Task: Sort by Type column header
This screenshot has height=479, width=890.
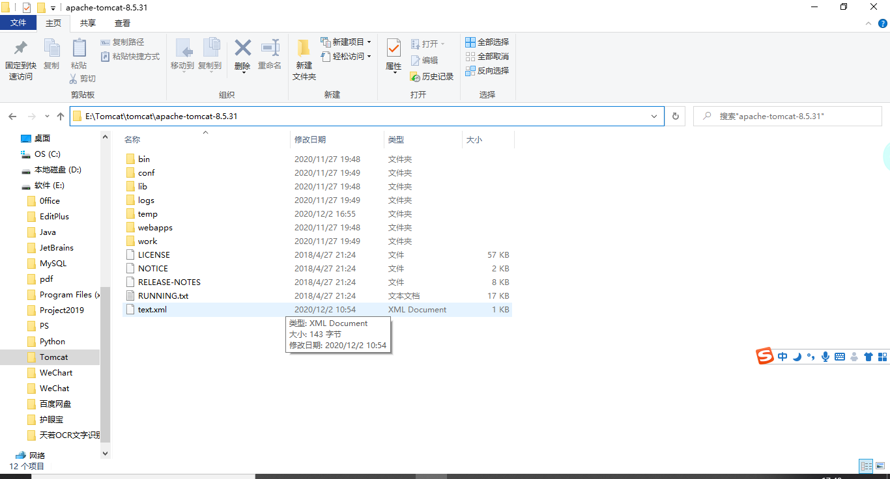Action: [396, 140]
